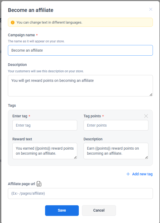Click the language change notice banner text
160x223 pixels.
tap(49, 23)
